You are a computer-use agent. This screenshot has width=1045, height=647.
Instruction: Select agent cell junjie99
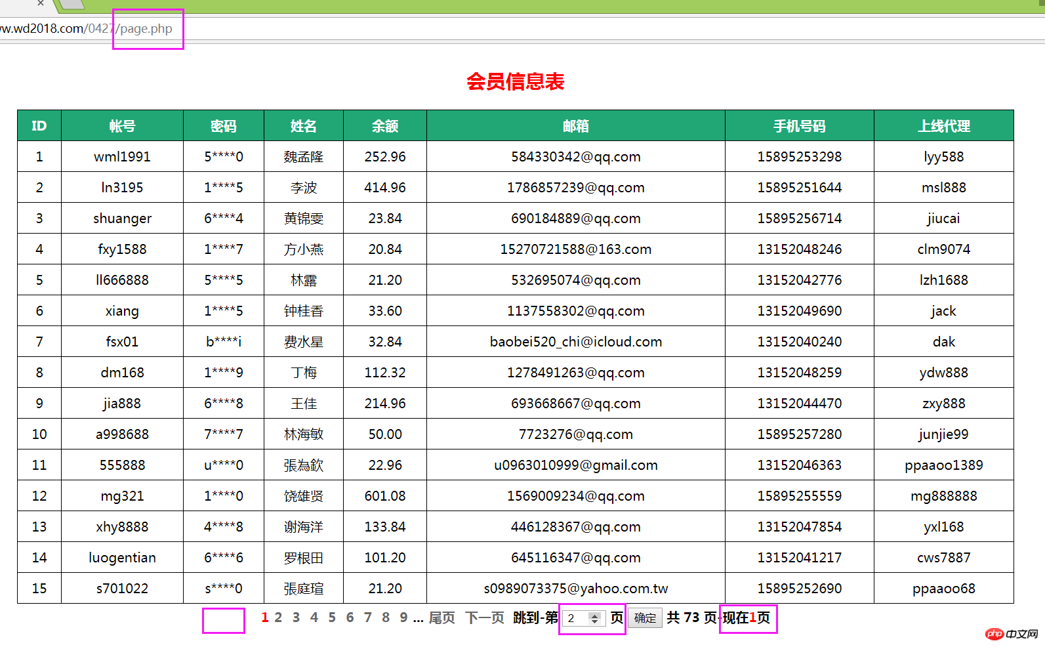pyautogui.click(x=944, y=434)
